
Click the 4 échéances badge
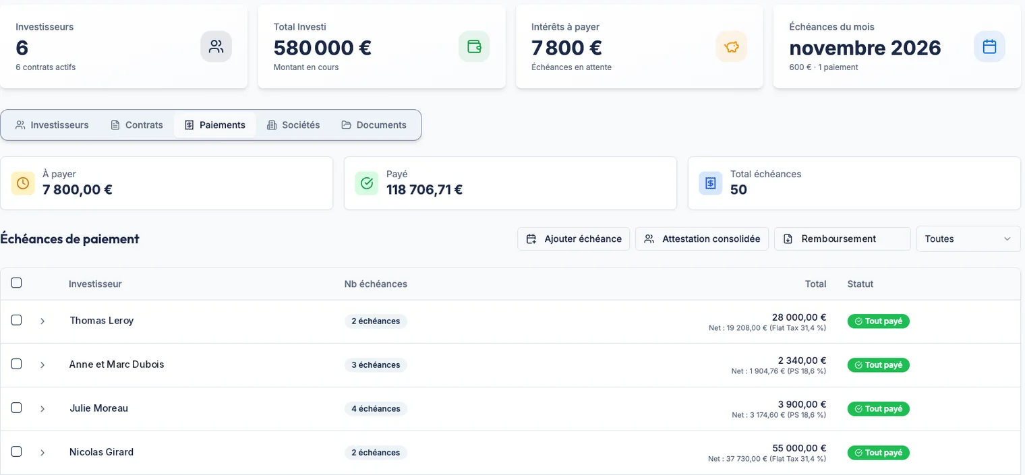point(376,409)
